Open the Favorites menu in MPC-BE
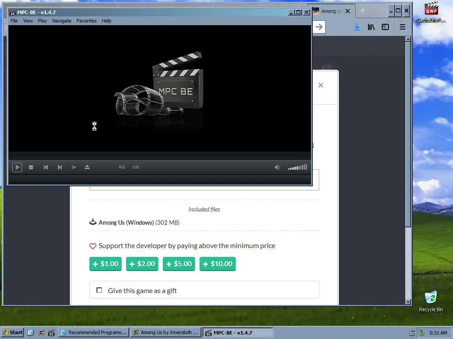 tap(86, 21)
